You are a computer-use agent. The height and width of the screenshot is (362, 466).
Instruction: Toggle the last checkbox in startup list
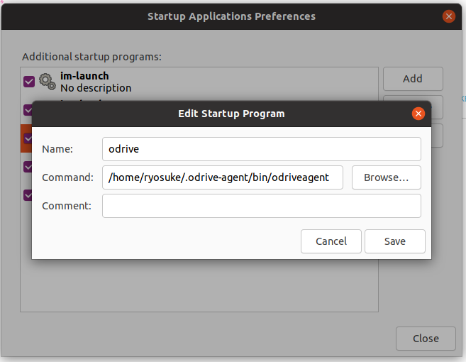coord(28,195)
